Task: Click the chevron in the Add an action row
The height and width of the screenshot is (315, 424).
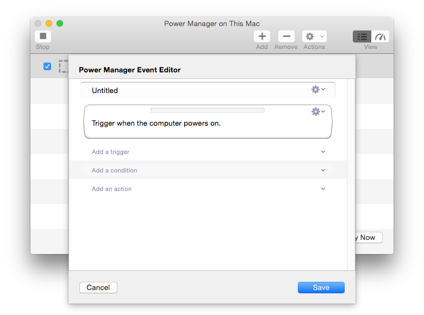Action: pos(323,189)
